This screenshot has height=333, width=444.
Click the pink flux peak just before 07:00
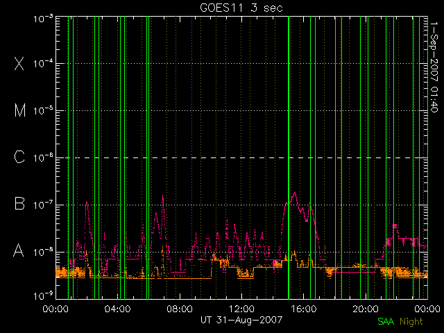[162, 196]
